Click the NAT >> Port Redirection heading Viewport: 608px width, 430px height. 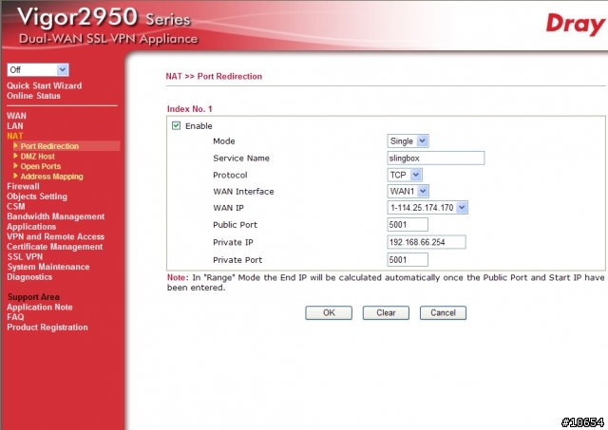point(214,76)
